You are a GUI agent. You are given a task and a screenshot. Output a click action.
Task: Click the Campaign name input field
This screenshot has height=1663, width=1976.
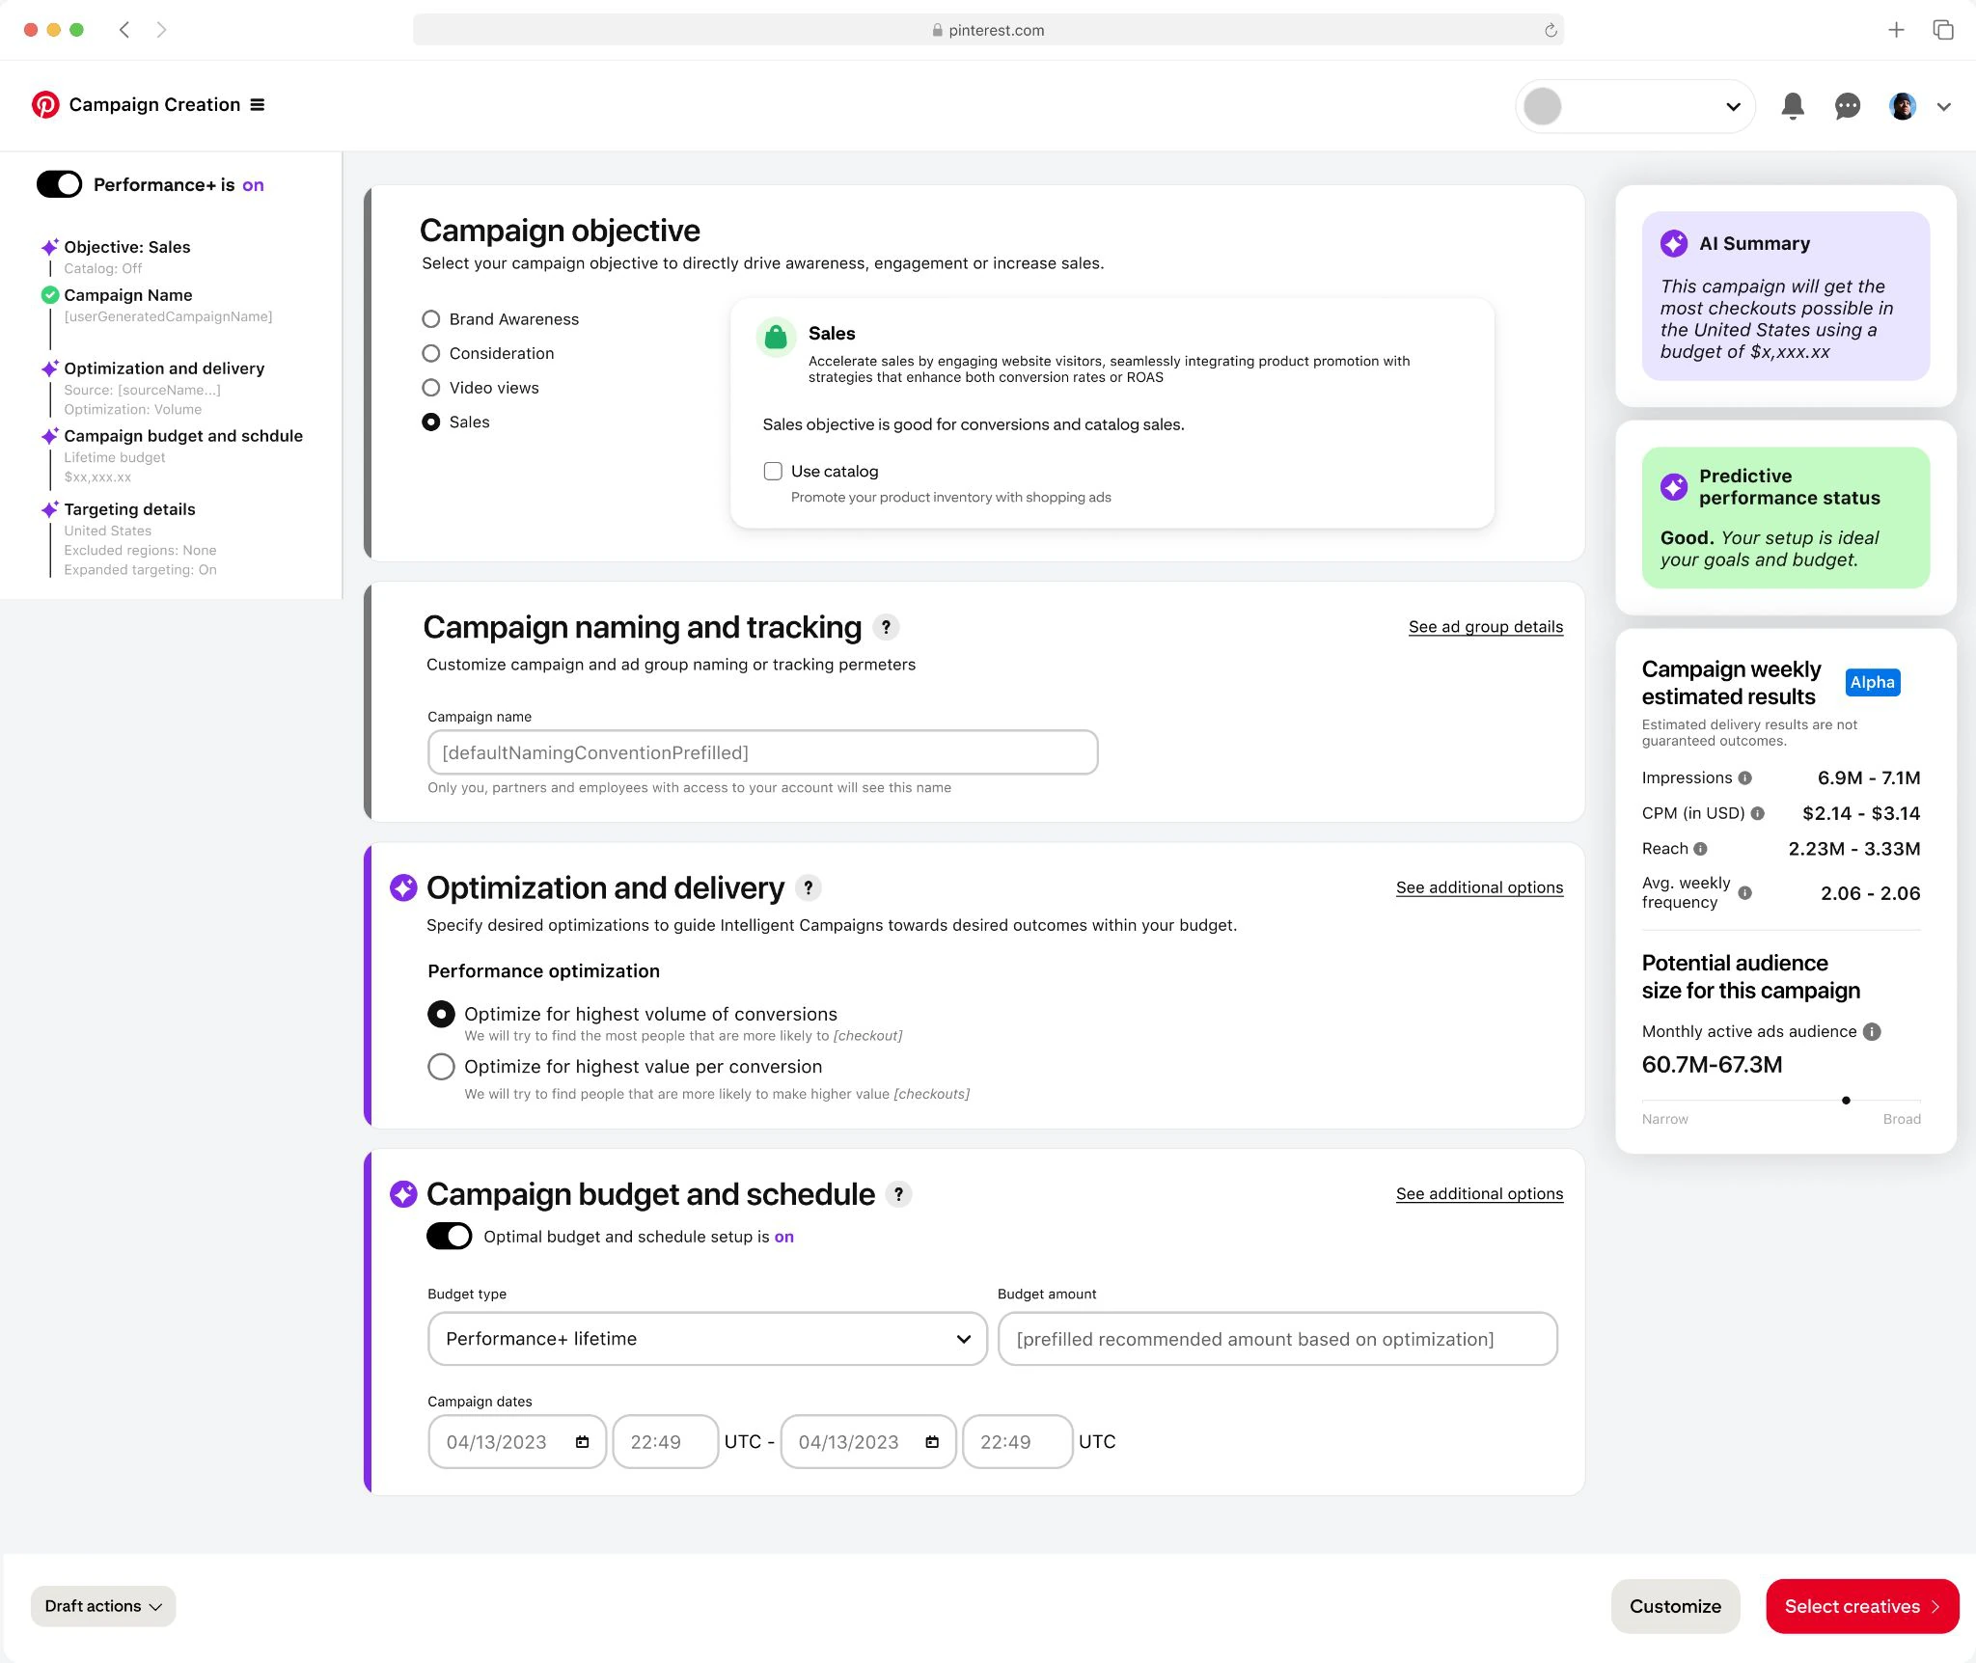point(762,752)
